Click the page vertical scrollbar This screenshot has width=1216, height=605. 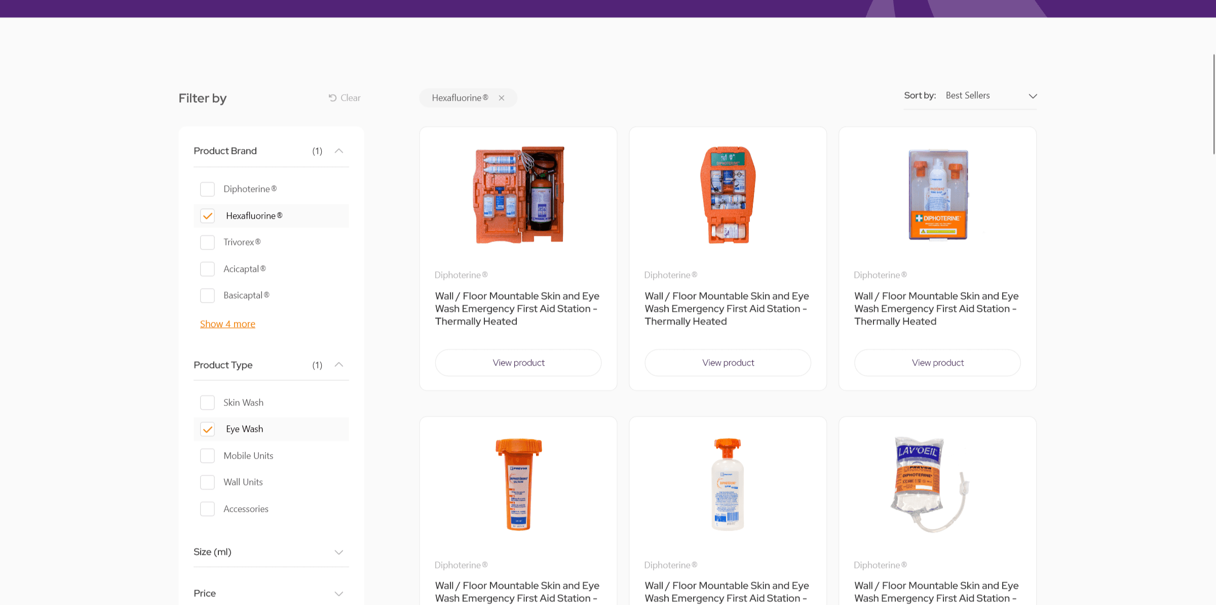[1214, 104]
